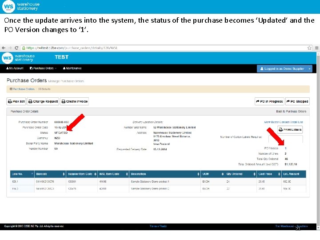Screen dimensions: 320x240
Task: Open the Purchase Orders dropdown menu
Action: click(43, 68)
